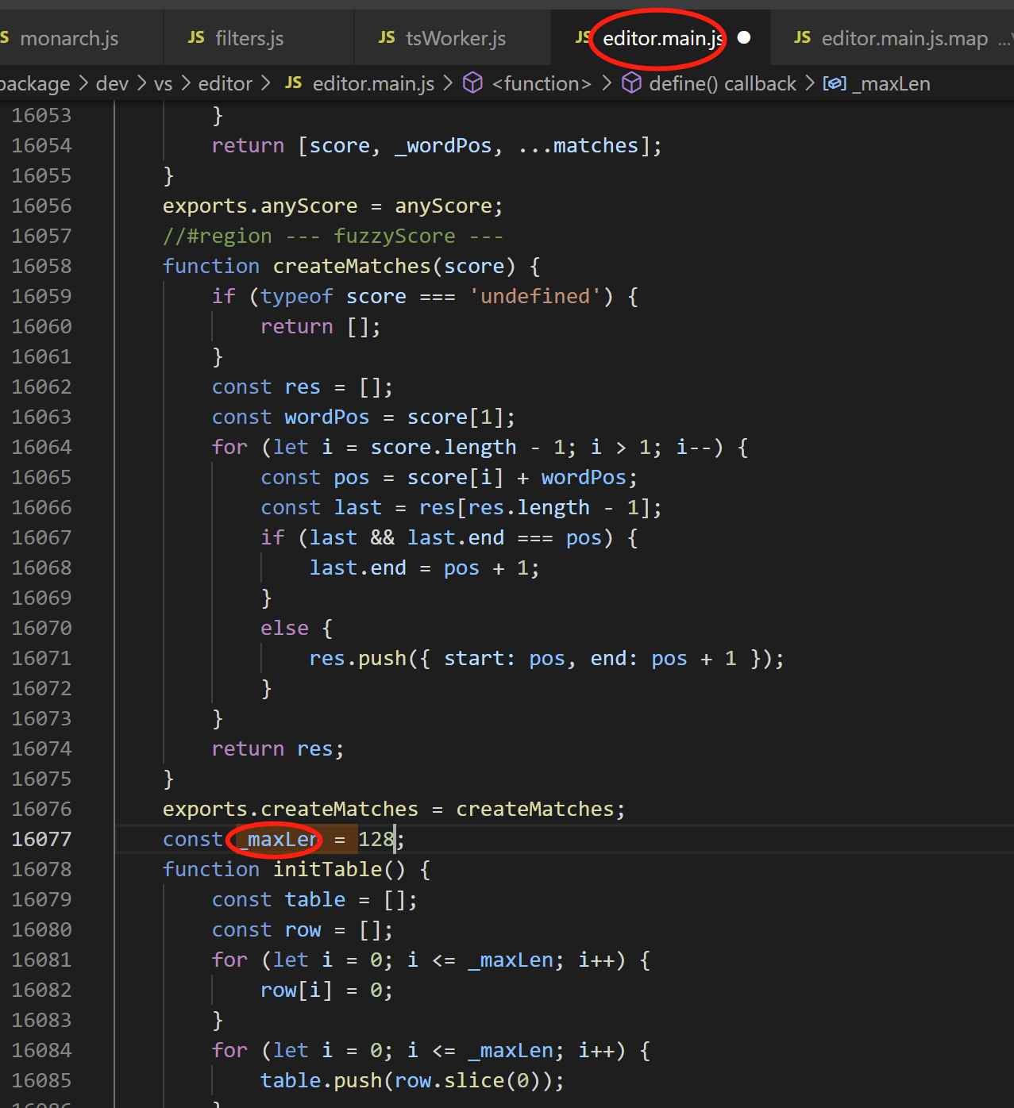Click the 128 value highlighted on line 16077
The image size is (1014, 1108).
click(x=375, y=839)
